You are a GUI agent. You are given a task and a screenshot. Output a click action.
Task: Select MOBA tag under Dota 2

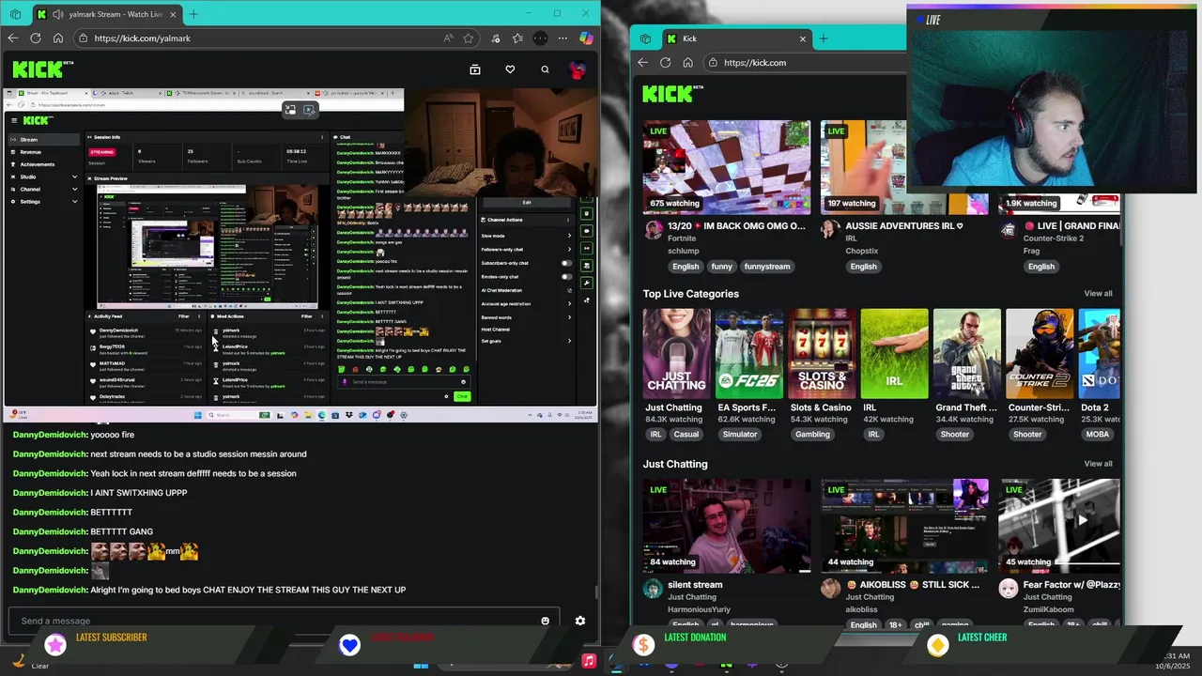[x=1097, y=435]
